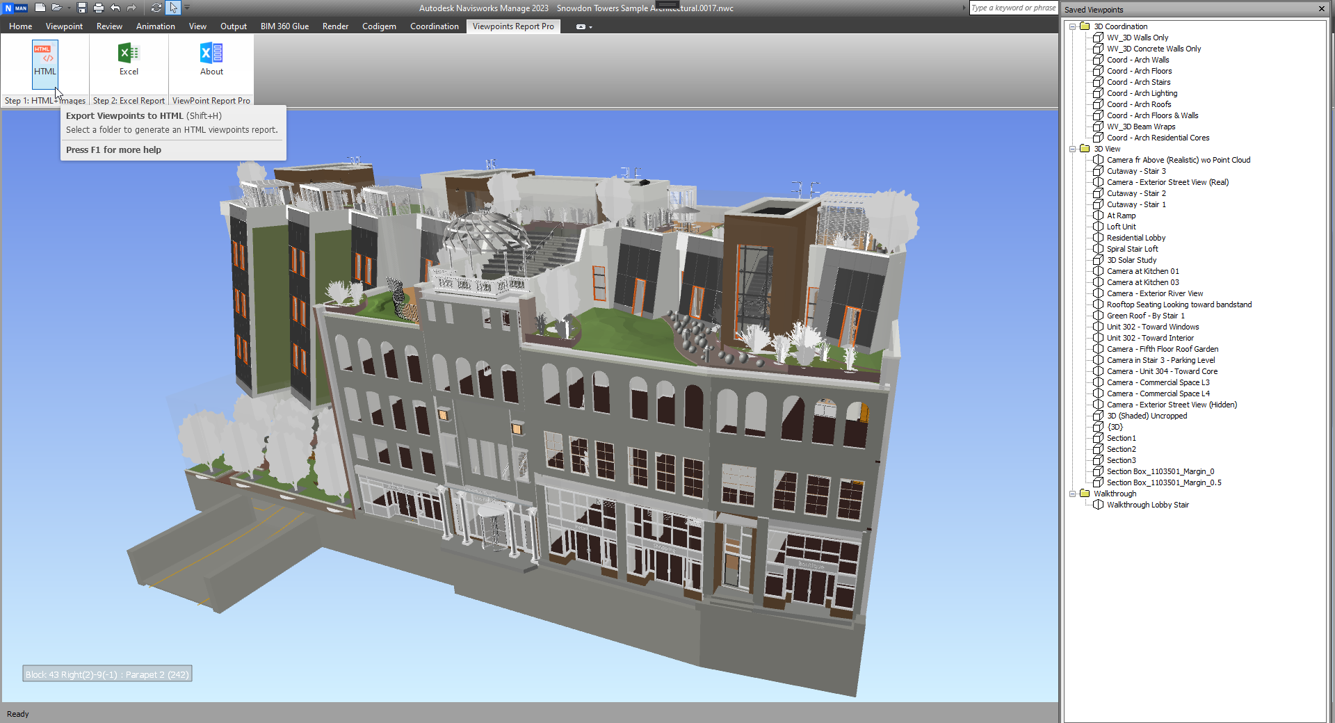
Task: Collapse the Walkthrough folder
Action: tap(1073, 494)
